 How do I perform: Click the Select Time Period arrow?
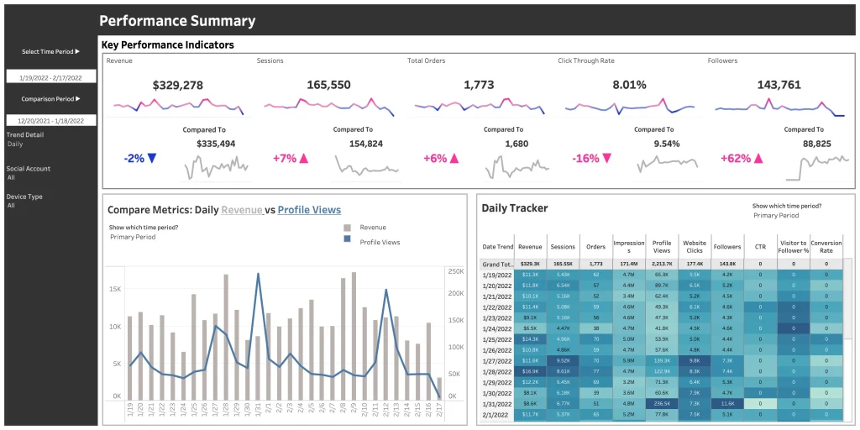(x=77, y=52)
